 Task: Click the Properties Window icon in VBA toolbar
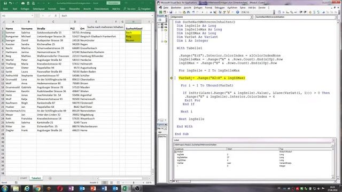coord(224,12)
